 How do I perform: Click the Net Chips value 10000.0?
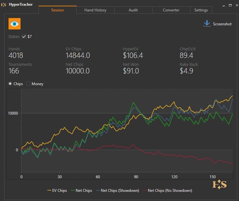(x=78, y=71)
